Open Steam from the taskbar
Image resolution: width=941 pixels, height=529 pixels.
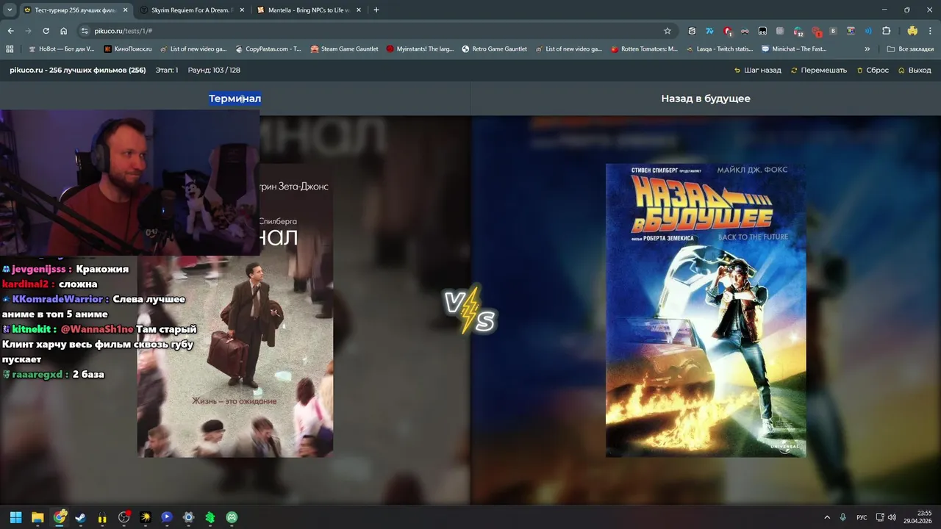pyautogui.click(x=81, y=517)
